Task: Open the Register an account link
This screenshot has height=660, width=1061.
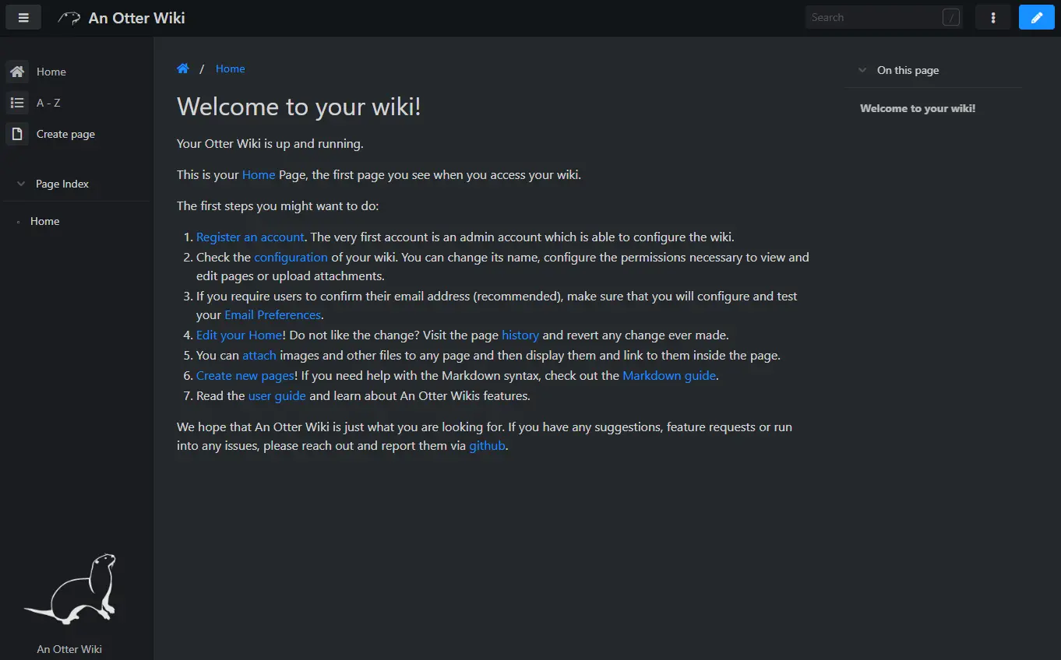Action: point(250,237)
